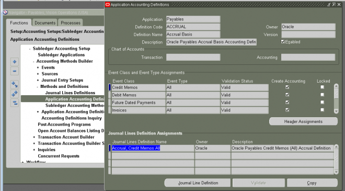345x191 pixels.
Task: Click Credit Memos event class cell
Action: tap(139, 87)
